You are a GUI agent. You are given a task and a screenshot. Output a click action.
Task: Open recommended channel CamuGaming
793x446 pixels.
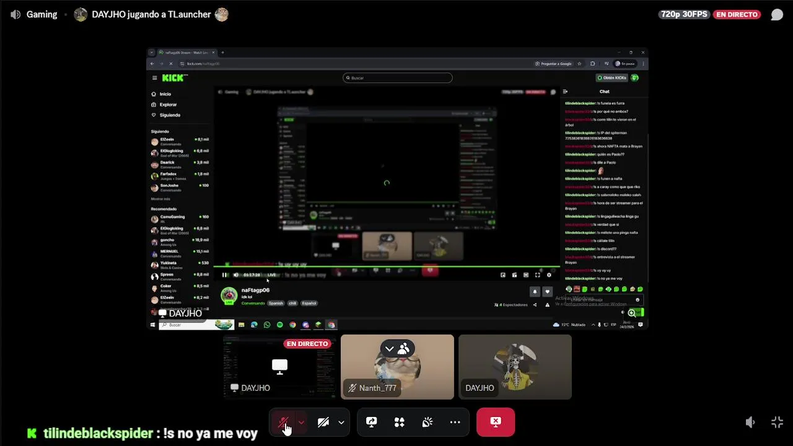(180, 218)
